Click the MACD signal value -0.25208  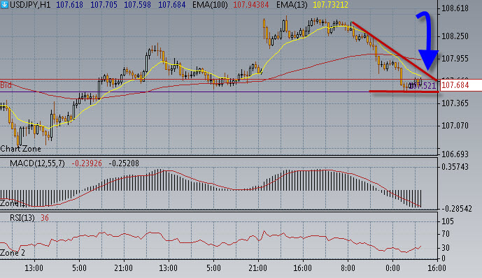(x=124, y=163)
